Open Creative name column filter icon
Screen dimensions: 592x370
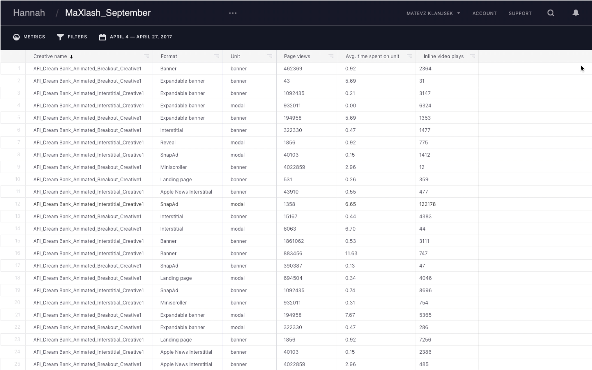(147, 56)
